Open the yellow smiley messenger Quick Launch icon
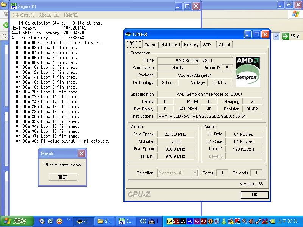This screenshot has height=227, width=303. click(59, 221)
